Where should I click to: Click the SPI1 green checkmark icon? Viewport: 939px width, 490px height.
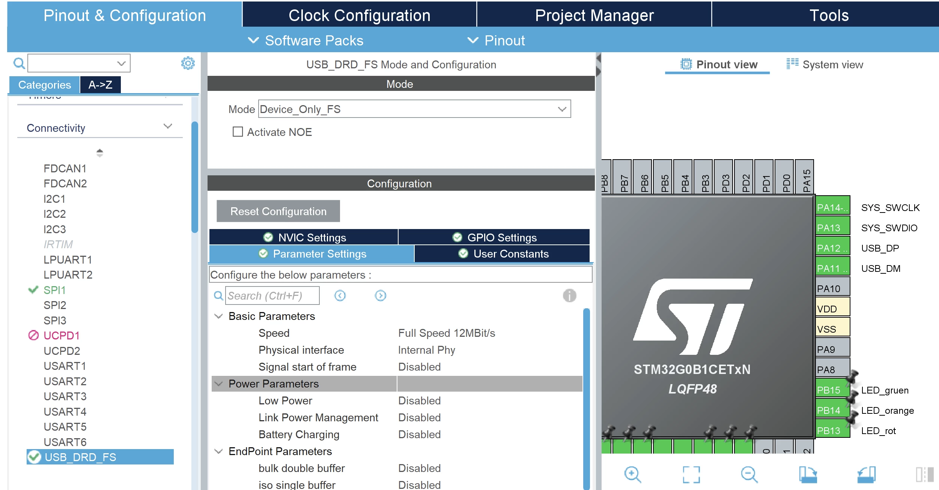(33, 290)
